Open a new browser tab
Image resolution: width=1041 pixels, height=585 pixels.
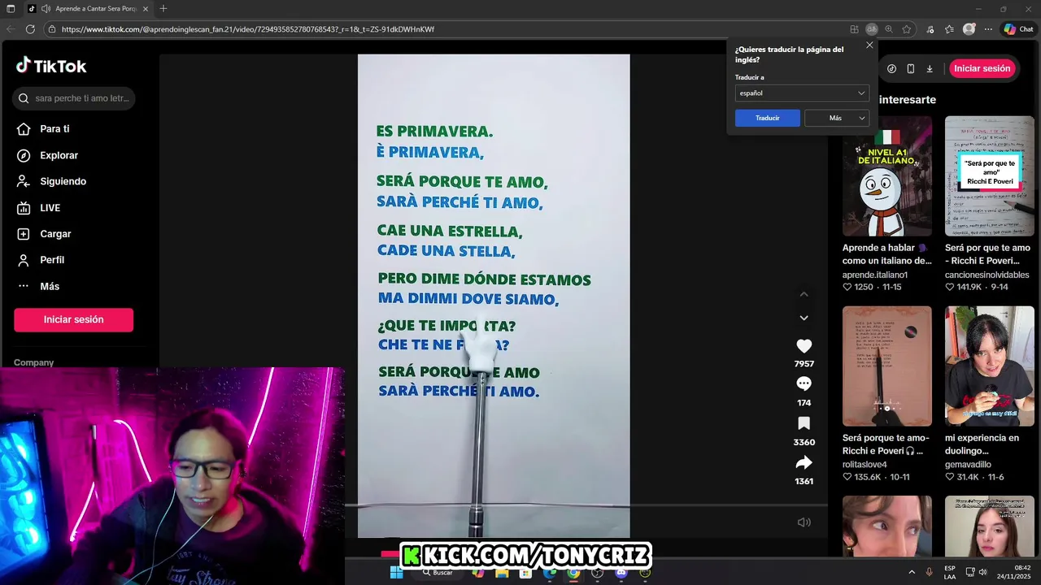163,9
